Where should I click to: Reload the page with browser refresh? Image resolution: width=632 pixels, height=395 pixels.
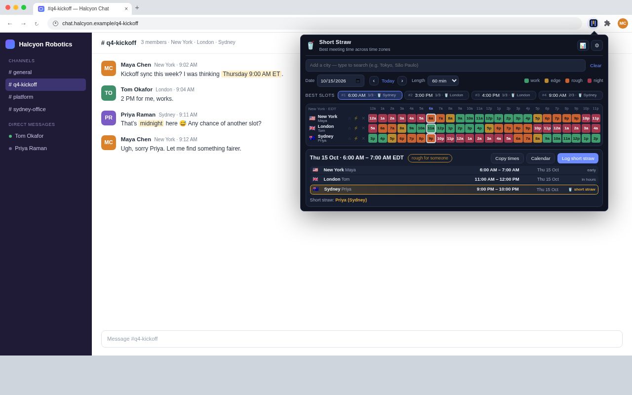point(37,24)
